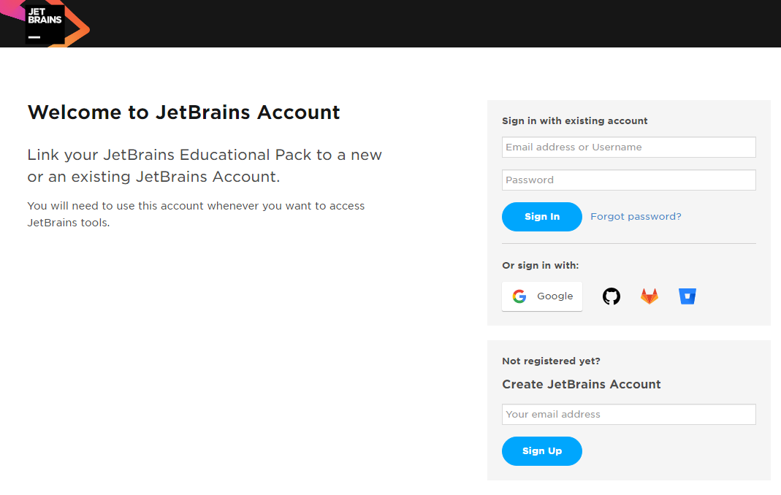Image resolution: width=781 pixels, height=495 pixels.
Task: Click the Welcome to JetBrains Account heading
Action: point(183,112)
